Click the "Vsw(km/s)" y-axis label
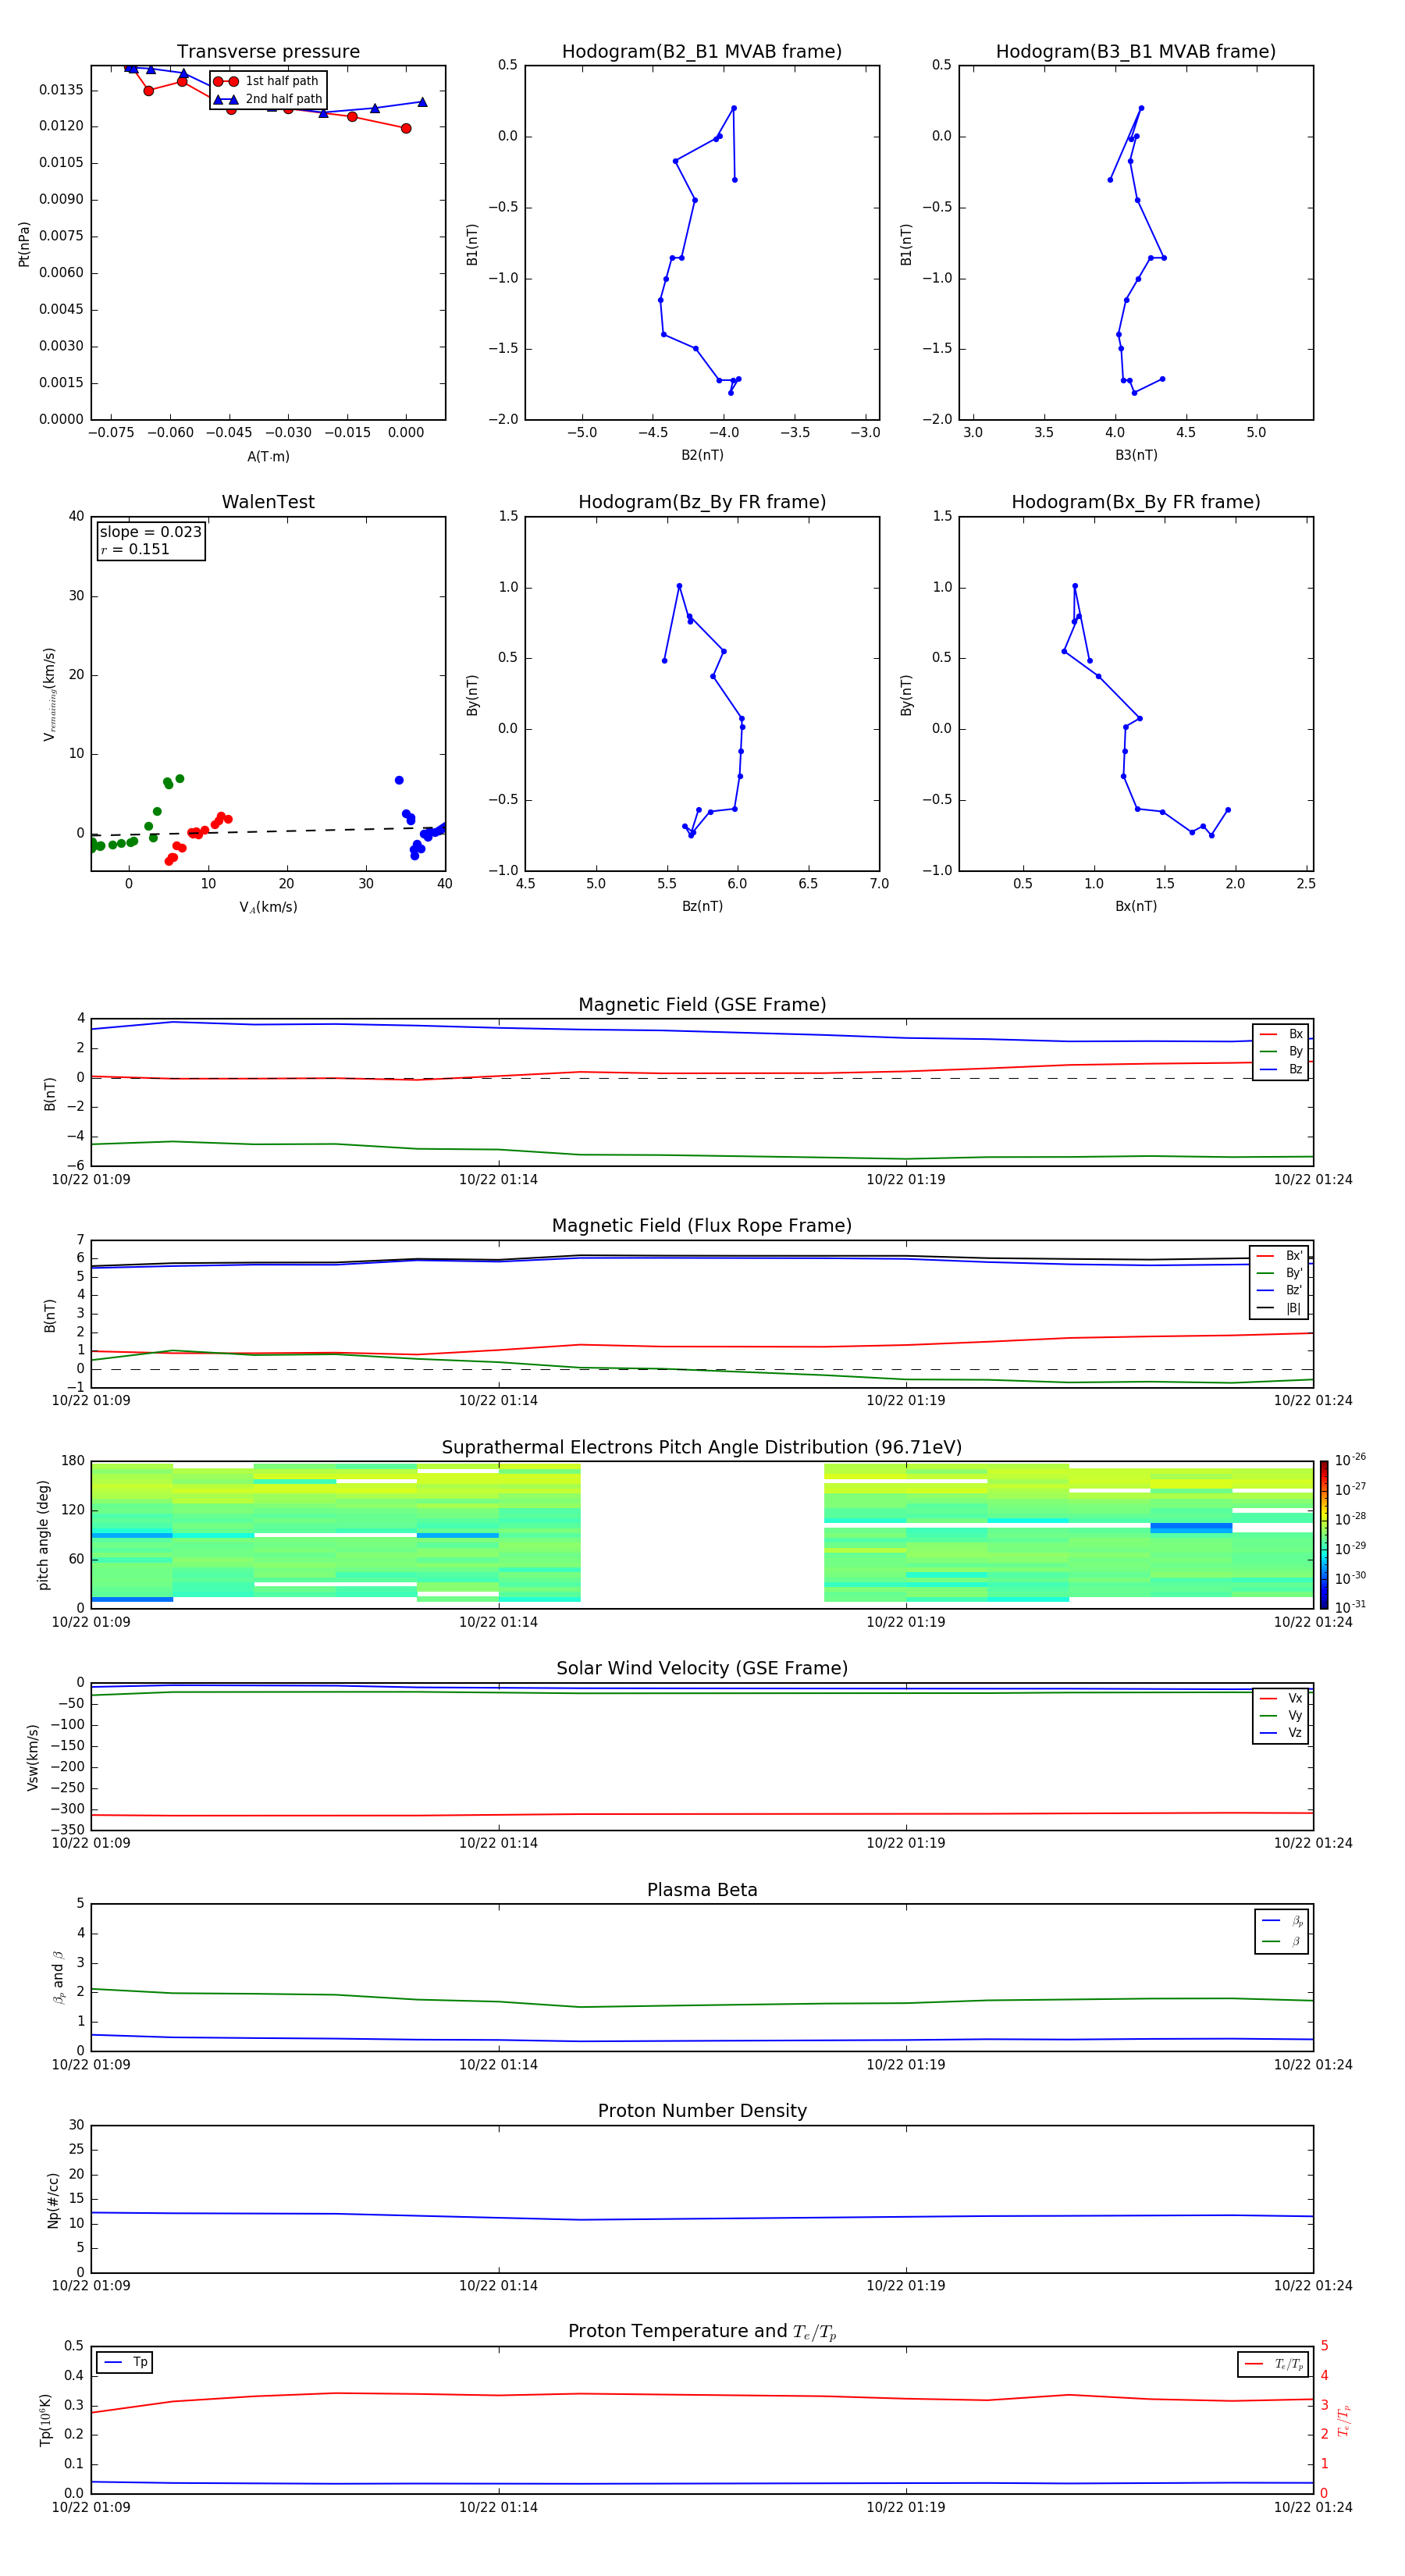Image resolution: width=1405 pixels, height=2576 pixels. click(x=33, y=1757)
